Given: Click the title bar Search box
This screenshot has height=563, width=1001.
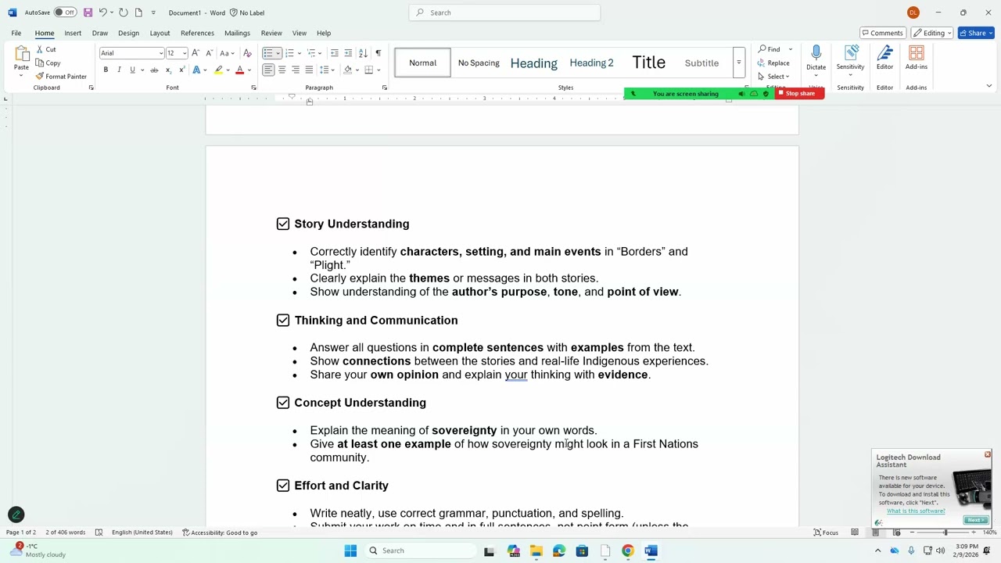Looking at the screenshot, I should [x=504, y=13].
